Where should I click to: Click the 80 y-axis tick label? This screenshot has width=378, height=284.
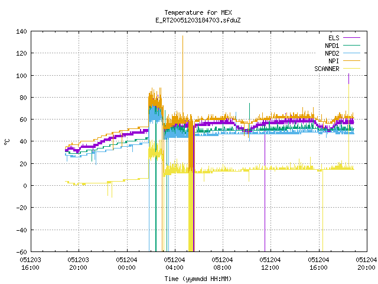coord(23,98)
